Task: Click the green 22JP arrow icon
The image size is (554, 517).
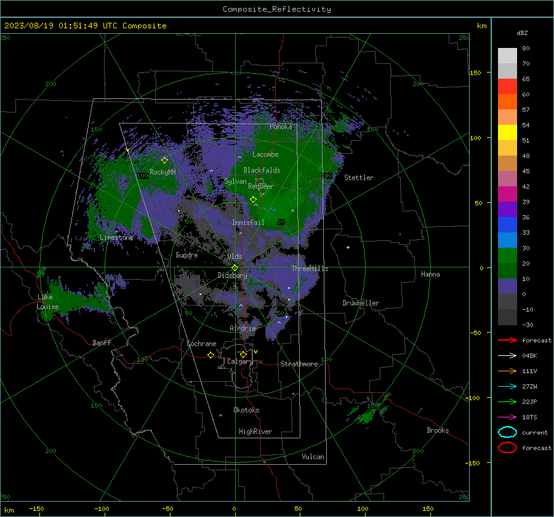Action: point(507,401)
